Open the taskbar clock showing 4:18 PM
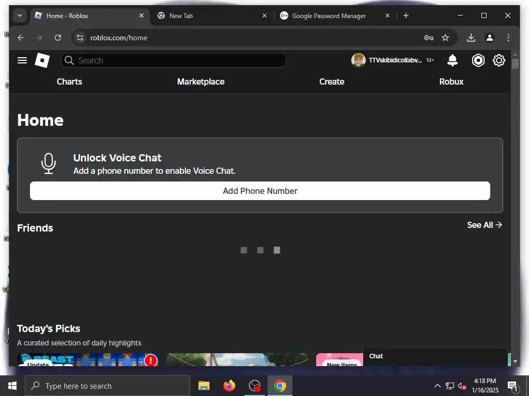529x396 pixels. [x=485, y=386]
